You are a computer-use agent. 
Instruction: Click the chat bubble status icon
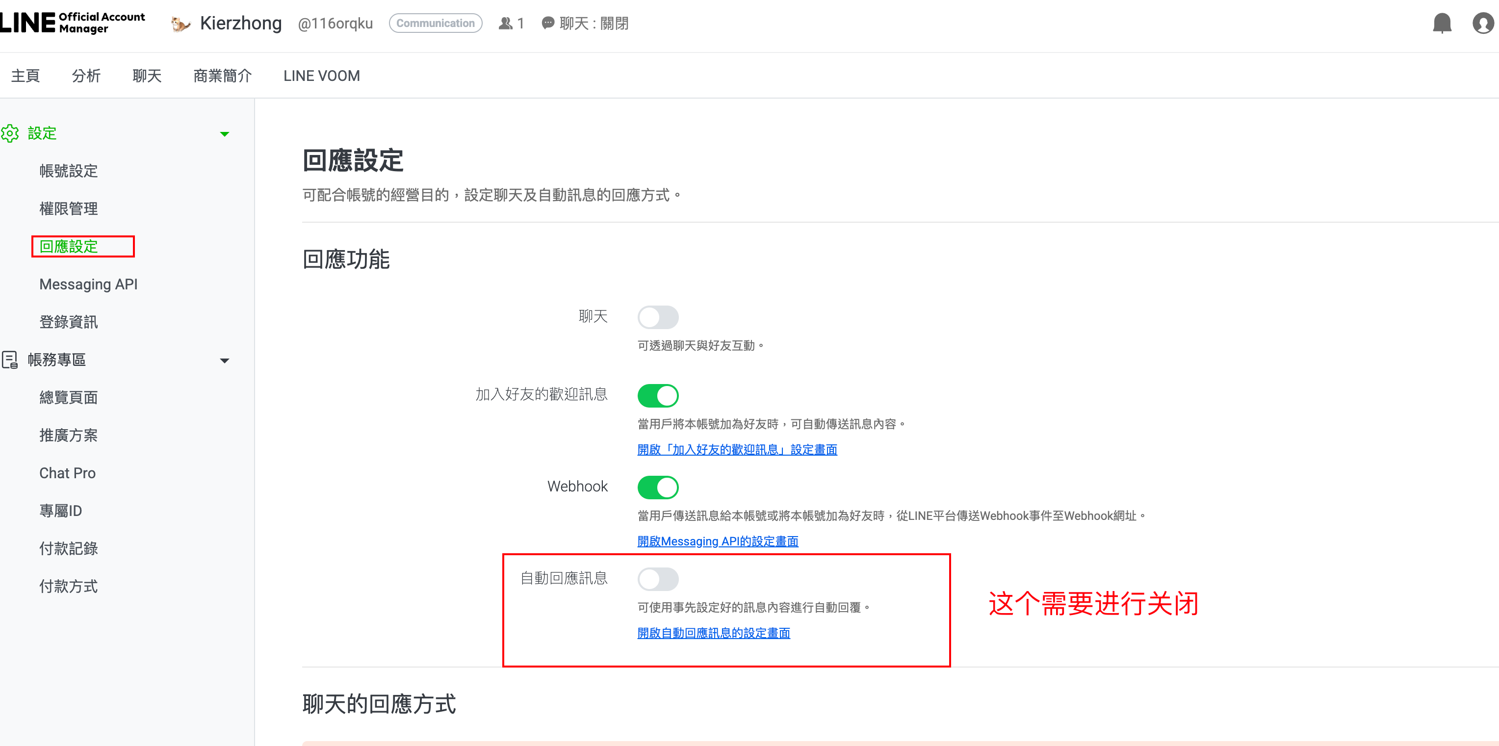547,23
